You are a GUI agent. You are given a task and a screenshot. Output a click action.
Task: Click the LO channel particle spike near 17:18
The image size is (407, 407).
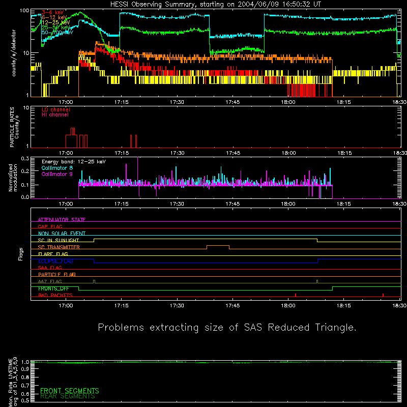tap(131, 141)
